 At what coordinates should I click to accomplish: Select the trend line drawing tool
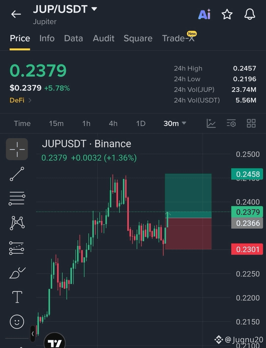point(17,174)
